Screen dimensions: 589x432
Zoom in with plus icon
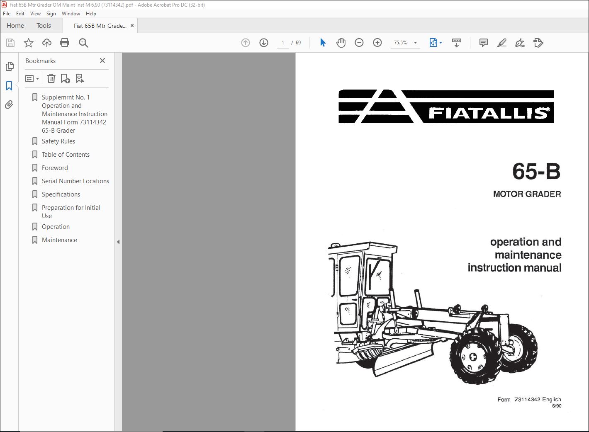click(377, 43)
